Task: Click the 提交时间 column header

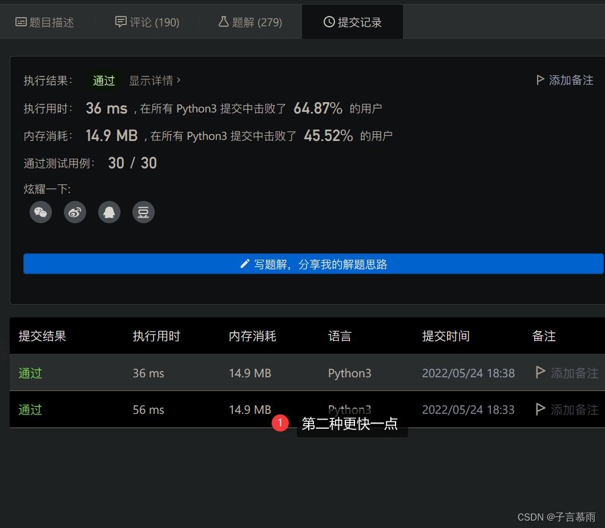Action: pyautogui.click(x=446, y=336)
